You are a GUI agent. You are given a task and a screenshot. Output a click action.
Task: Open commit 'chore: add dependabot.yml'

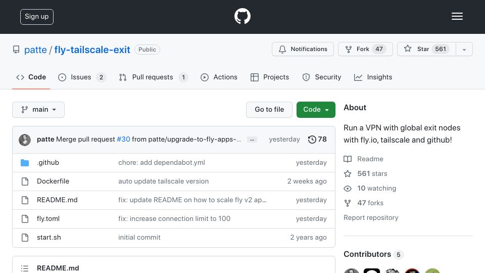(x=162, y=162)
